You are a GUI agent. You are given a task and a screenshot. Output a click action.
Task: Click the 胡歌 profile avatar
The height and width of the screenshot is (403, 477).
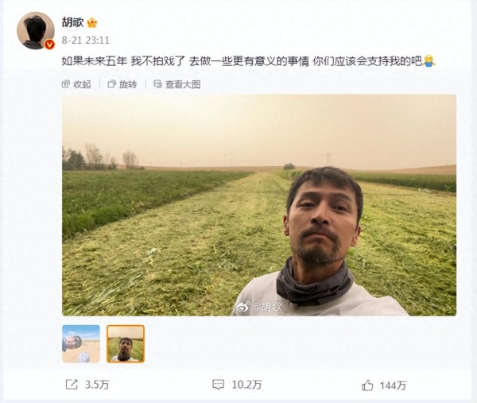click(36, 31)
